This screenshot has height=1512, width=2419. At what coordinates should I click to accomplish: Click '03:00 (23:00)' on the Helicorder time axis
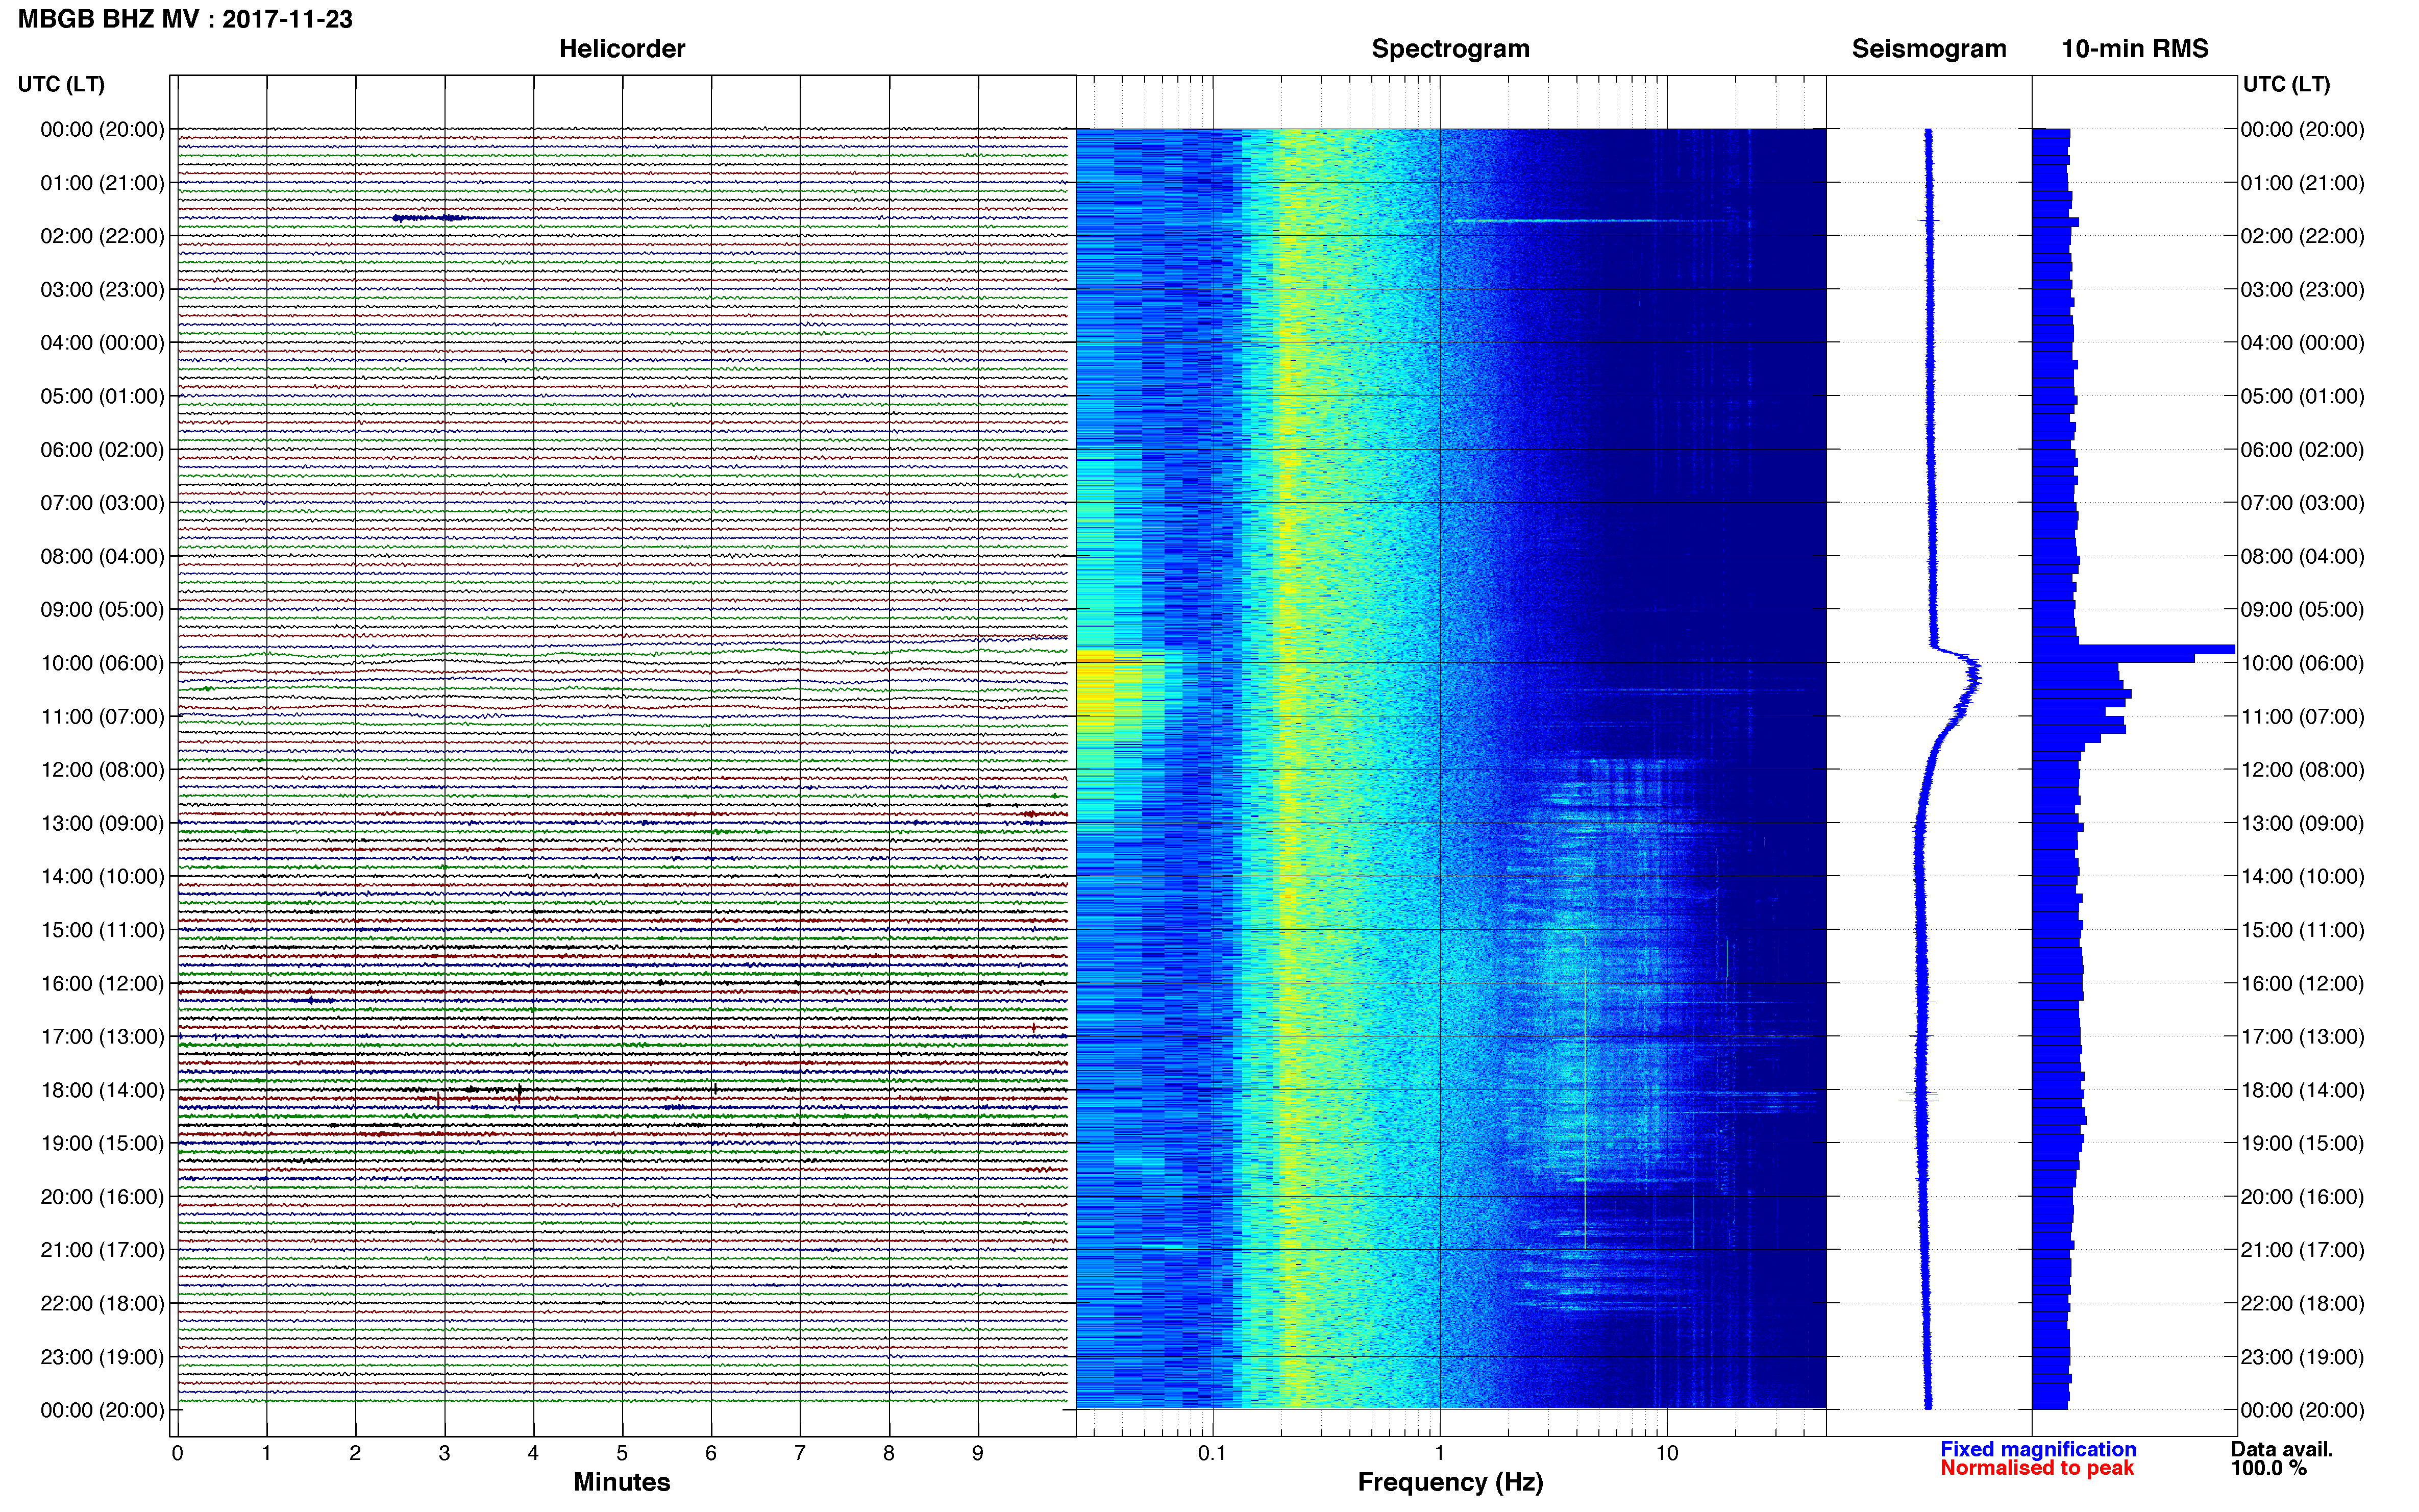(102, 290)
